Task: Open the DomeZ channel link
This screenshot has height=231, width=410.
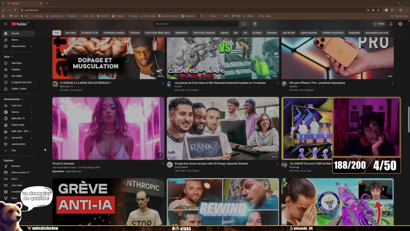Action: point(178,86)
